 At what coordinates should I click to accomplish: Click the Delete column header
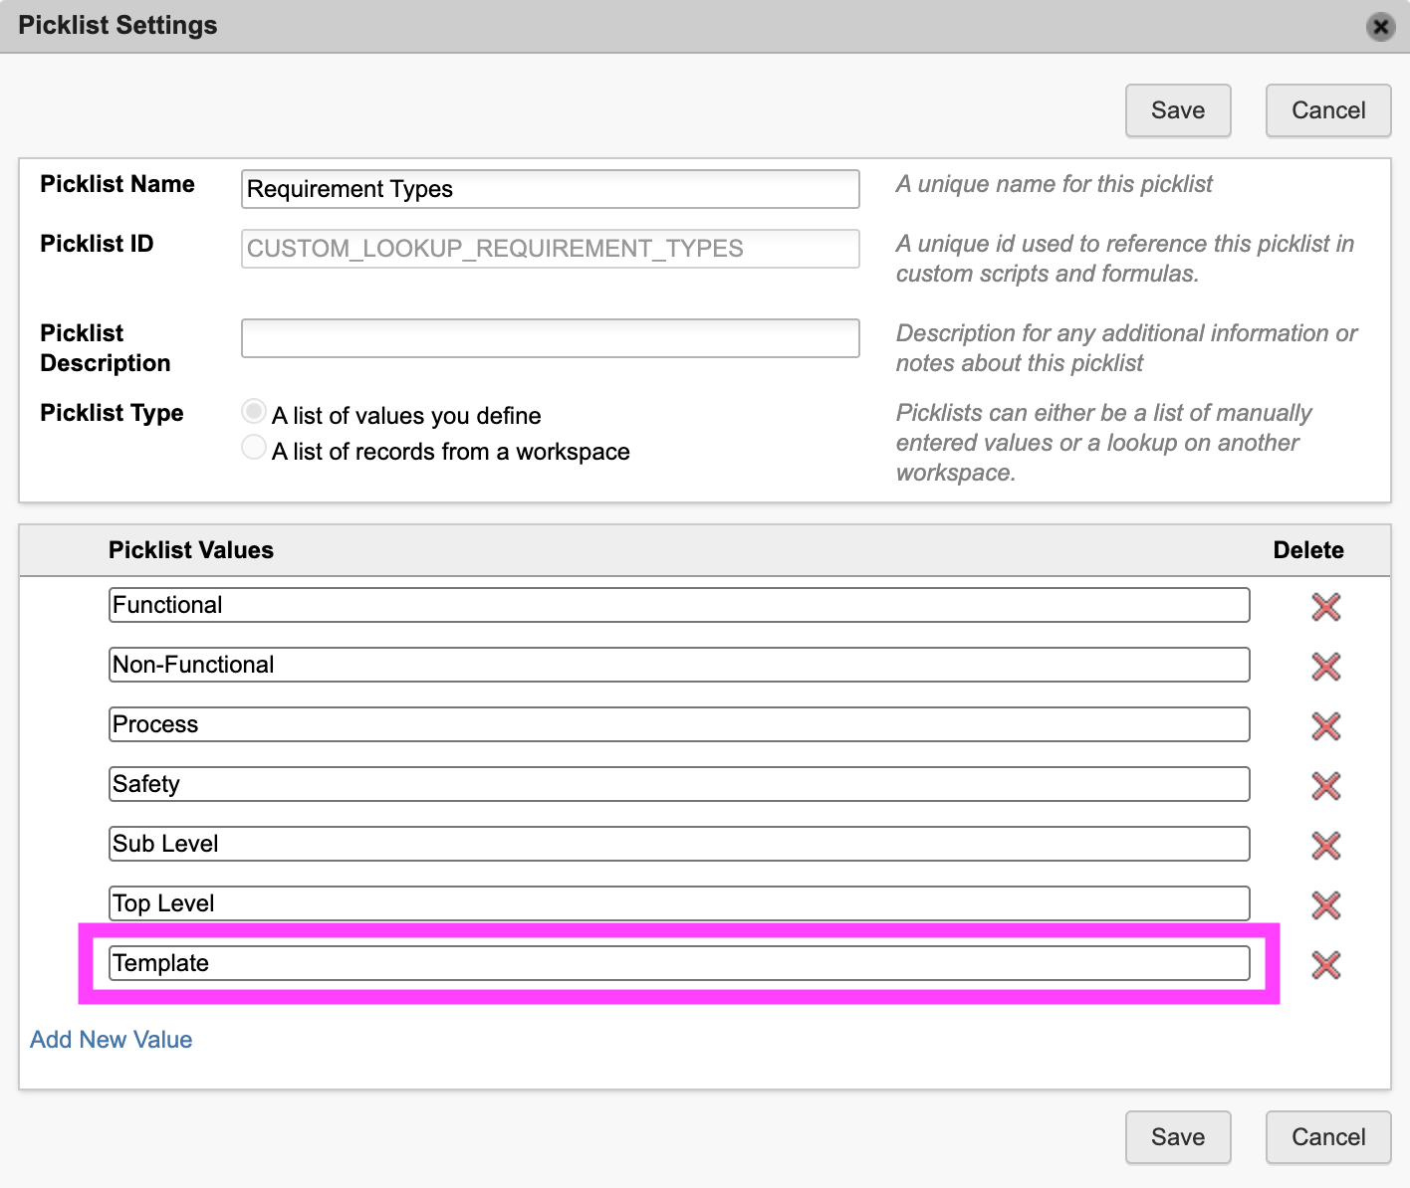[x=1308, y=550]
